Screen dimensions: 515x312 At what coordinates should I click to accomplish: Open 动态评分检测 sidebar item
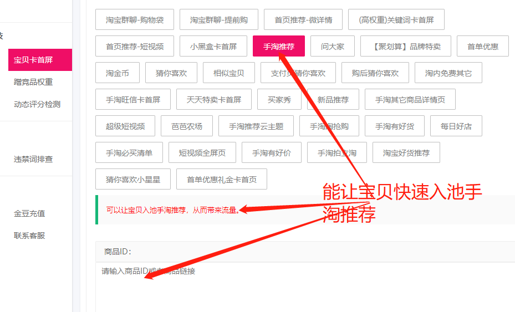pyautogui.click(x=37, y=104)
